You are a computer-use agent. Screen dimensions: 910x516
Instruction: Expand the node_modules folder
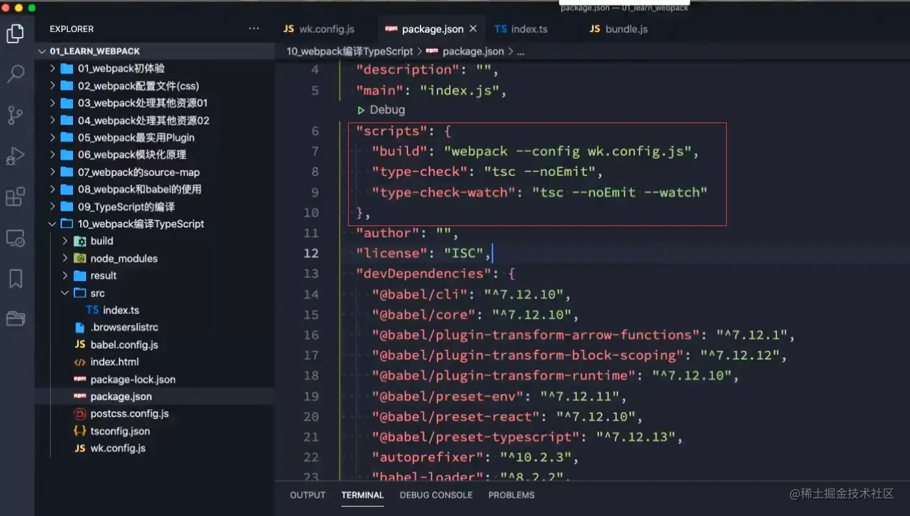point(154,259)
